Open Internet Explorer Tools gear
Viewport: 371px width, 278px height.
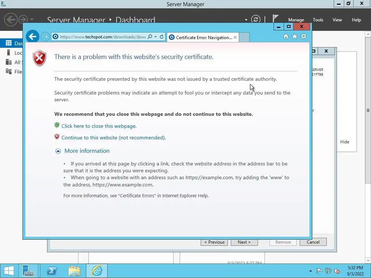tap(304, 37)
